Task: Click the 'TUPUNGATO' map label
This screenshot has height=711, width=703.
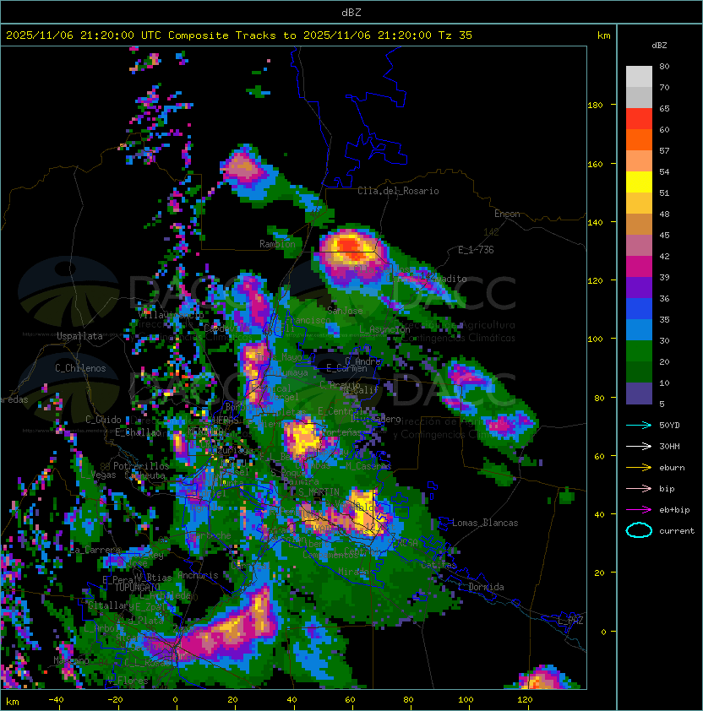Action: (x=137, y=587)
